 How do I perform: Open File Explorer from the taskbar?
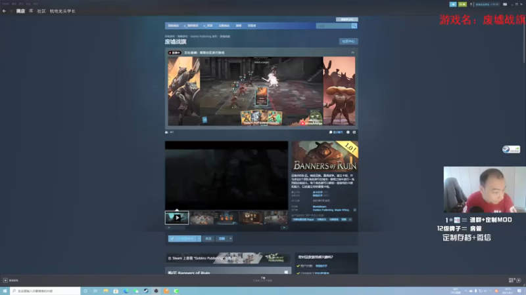(106, 291)
